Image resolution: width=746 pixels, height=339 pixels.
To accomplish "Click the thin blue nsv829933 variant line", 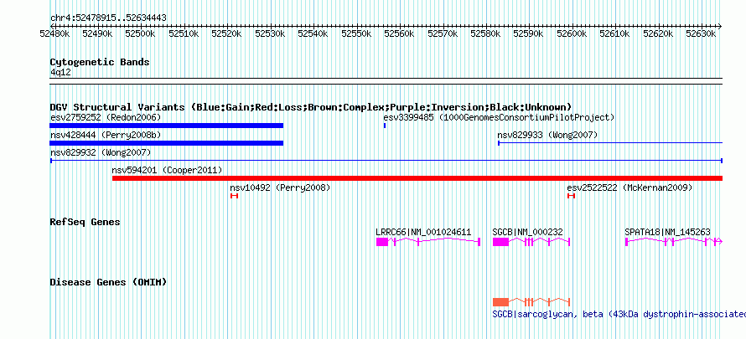I will tap(610, 143).
